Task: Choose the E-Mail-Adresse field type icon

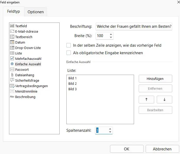Action: coord(12,31)
